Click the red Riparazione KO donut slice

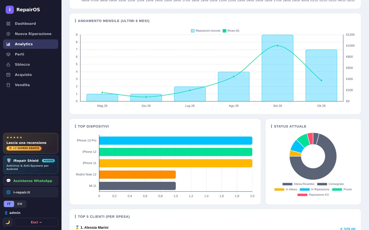click(310, 138)
